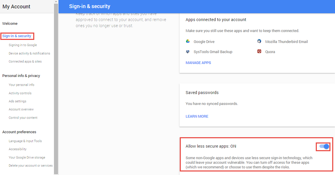The height and width of the screenshot is (175, 335).
Task: Turn off Allow less secure apps toggle
Action: [324, 147]
